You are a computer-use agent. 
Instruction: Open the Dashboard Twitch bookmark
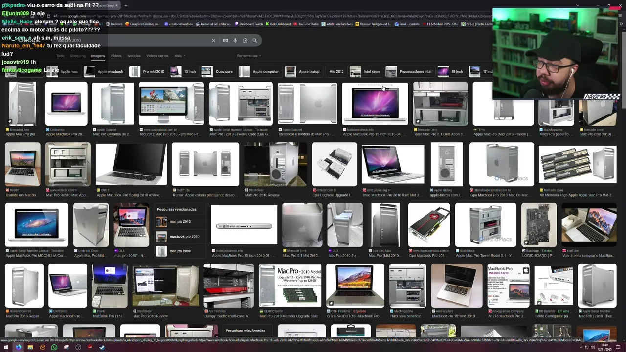tap(249, 24)
